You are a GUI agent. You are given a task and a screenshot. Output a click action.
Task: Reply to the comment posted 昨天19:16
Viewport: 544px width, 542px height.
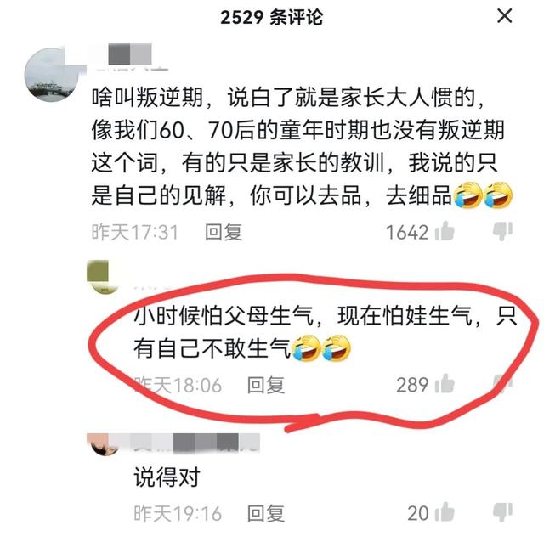[x=266, y=513]
